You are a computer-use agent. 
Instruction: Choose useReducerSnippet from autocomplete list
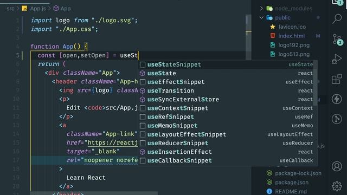click(x=226, y=143)
